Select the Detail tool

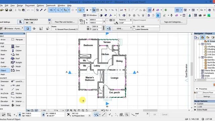pos(15,105)
